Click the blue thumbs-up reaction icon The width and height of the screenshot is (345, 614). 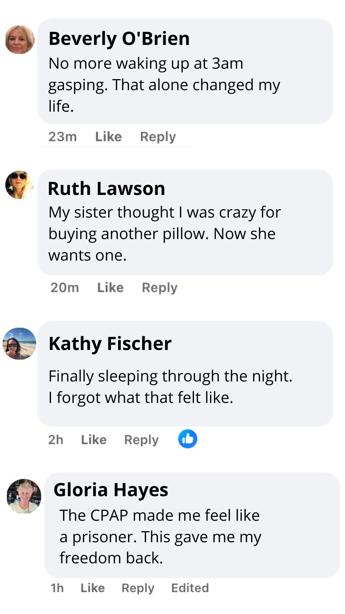(187, 439)
